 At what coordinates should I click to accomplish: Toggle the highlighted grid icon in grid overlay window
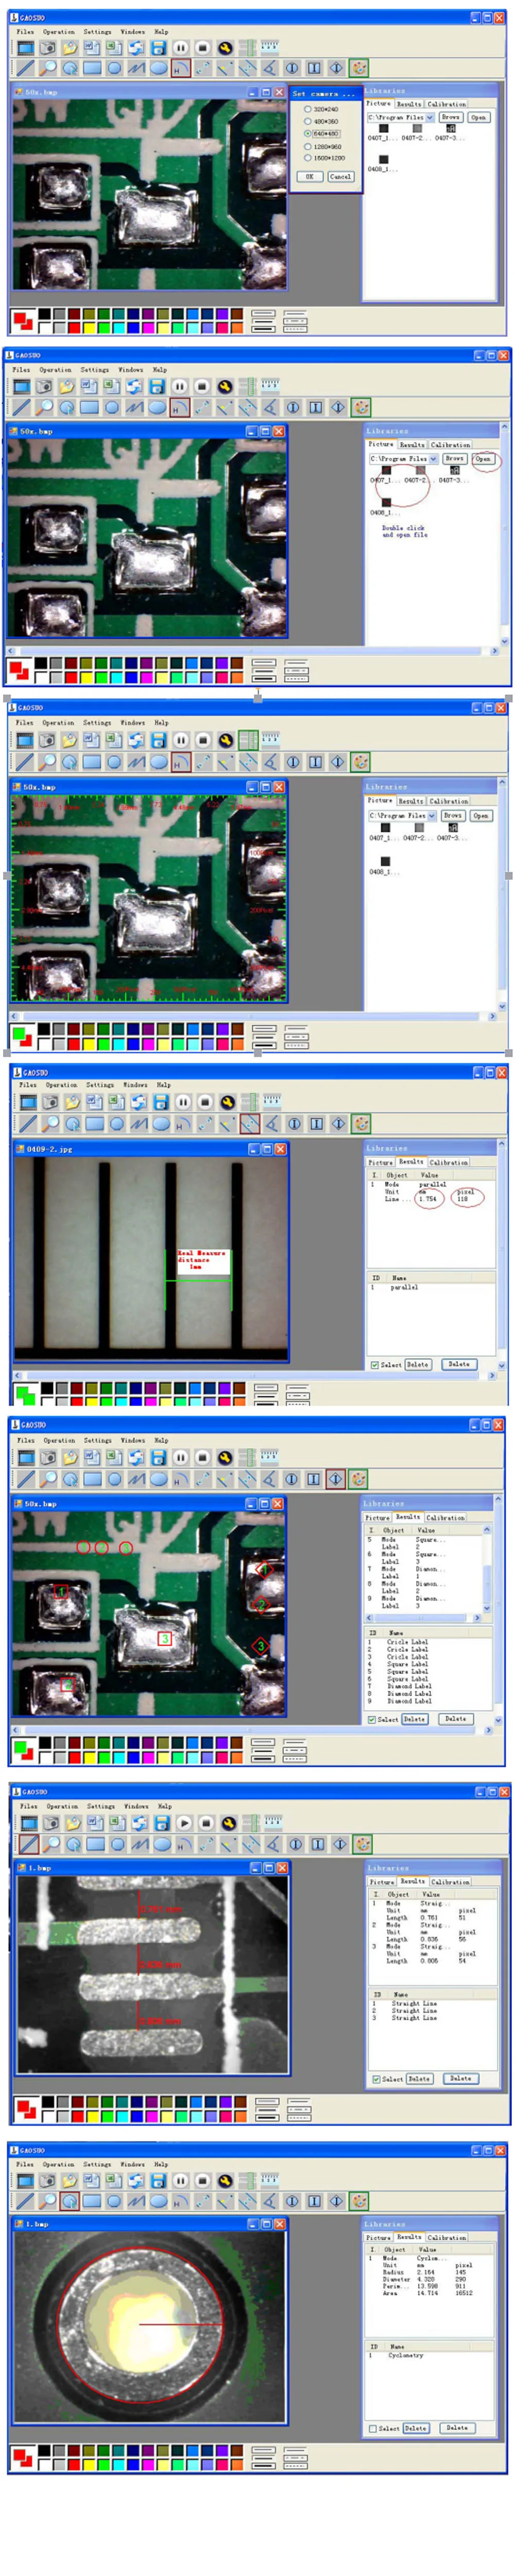pos(248,740)
